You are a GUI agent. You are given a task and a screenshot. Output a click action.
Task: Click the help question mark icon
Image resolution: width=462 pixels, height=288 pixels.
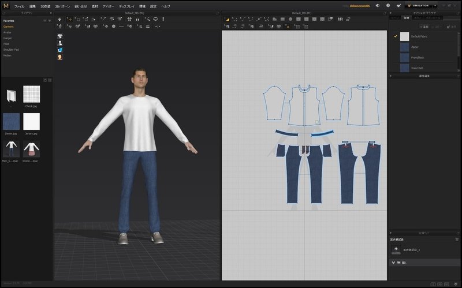click(389, 5)
